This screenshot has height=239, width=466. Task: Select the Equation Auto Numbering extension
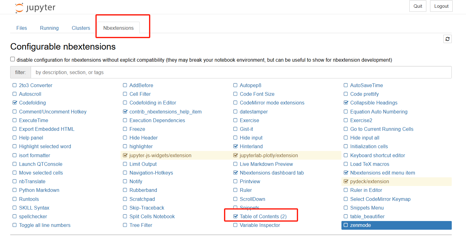click(379, 112)
